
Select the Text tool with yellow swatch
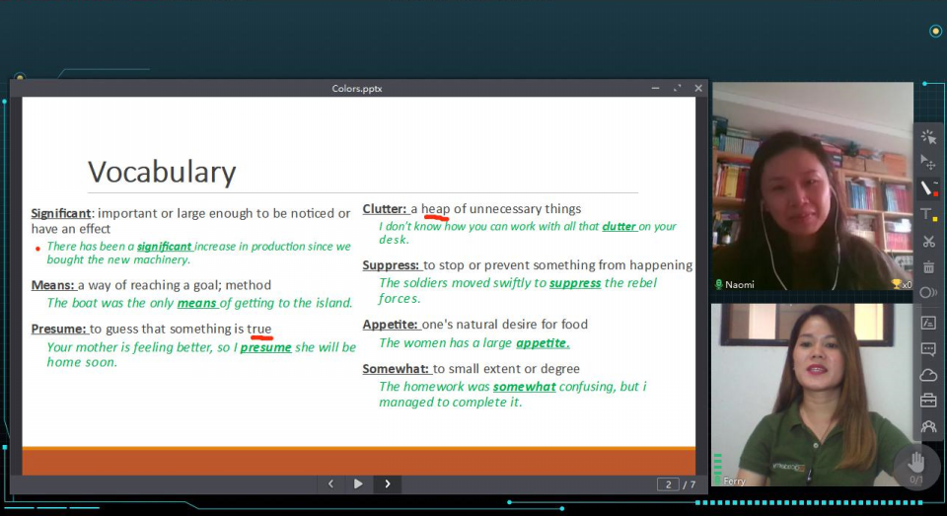pyautogui.click(x=928, y=214)
